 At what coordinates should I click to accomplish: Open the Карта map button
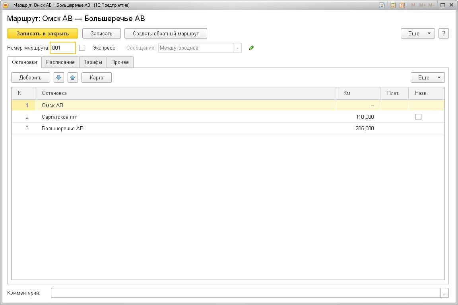(x=97, y=77)
